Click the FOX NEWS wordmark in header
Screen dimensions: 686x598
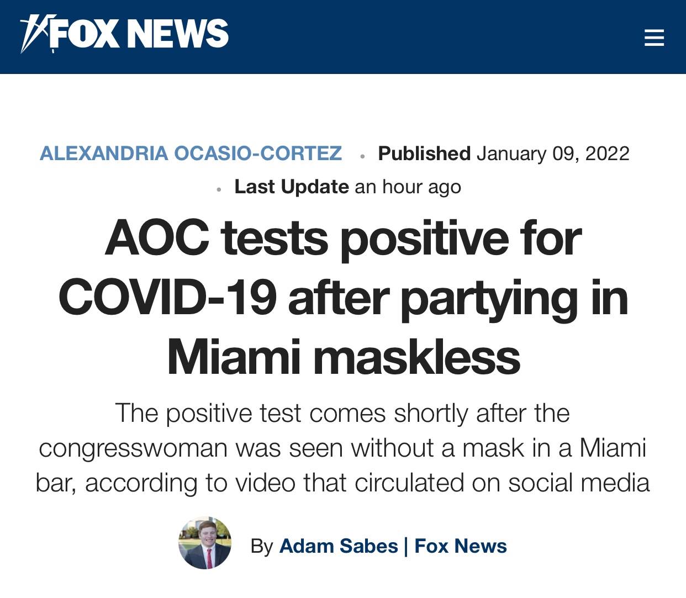click(139, 34)
